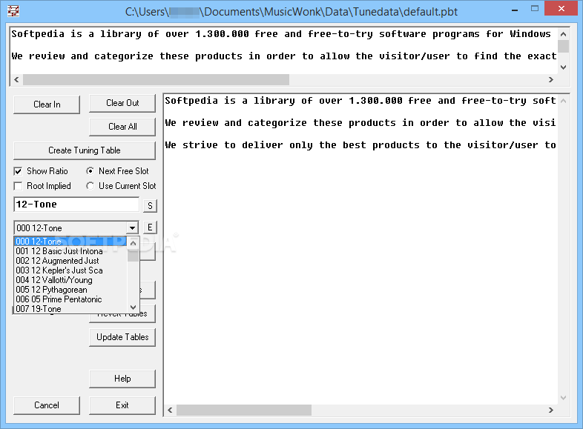Click dropdown list scroll-down arrow
The width and height of the screenshot is (583, 429).
133,307
